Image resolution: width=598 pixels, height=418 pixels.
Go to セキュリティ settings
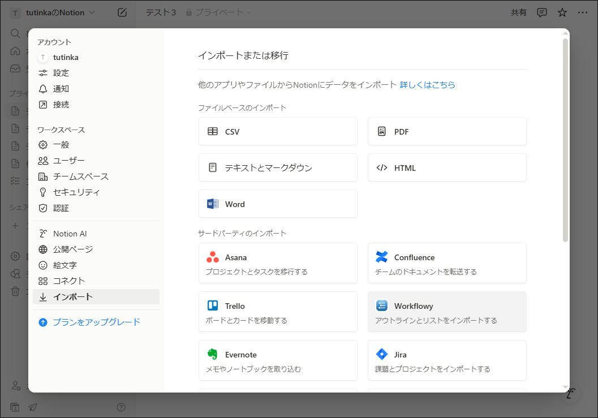click(96, 192)
